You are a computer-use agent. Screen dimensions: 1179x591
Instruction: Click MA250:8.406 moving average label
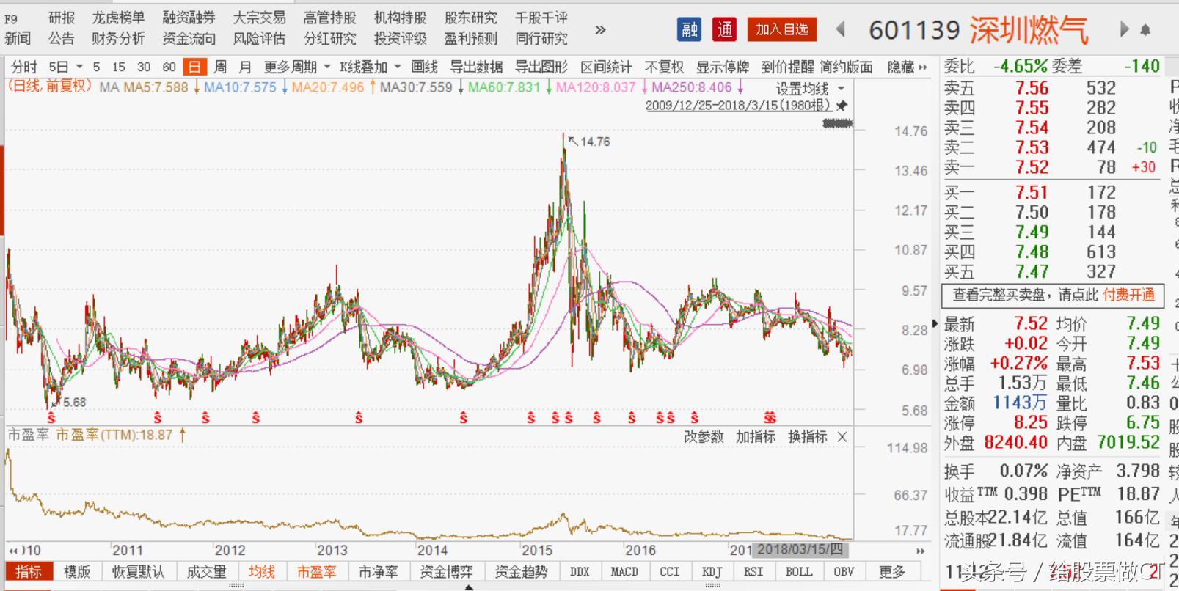[692, 87]
